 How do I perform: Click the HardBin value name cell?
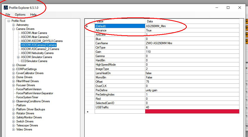[x=120, y=60]
